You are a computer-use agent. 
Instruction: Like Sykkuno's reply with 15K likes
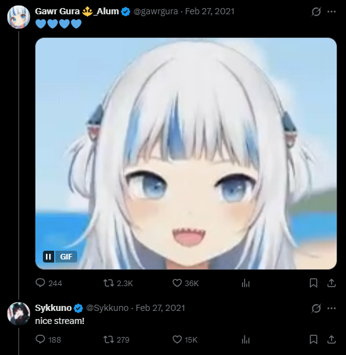click(x=177, y=339)
